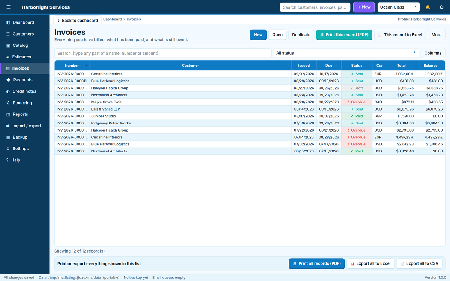The height and width of the screenshot is (281, 450).
Task: Go to Estimates in the sidebar
Action: coord(25,57)
